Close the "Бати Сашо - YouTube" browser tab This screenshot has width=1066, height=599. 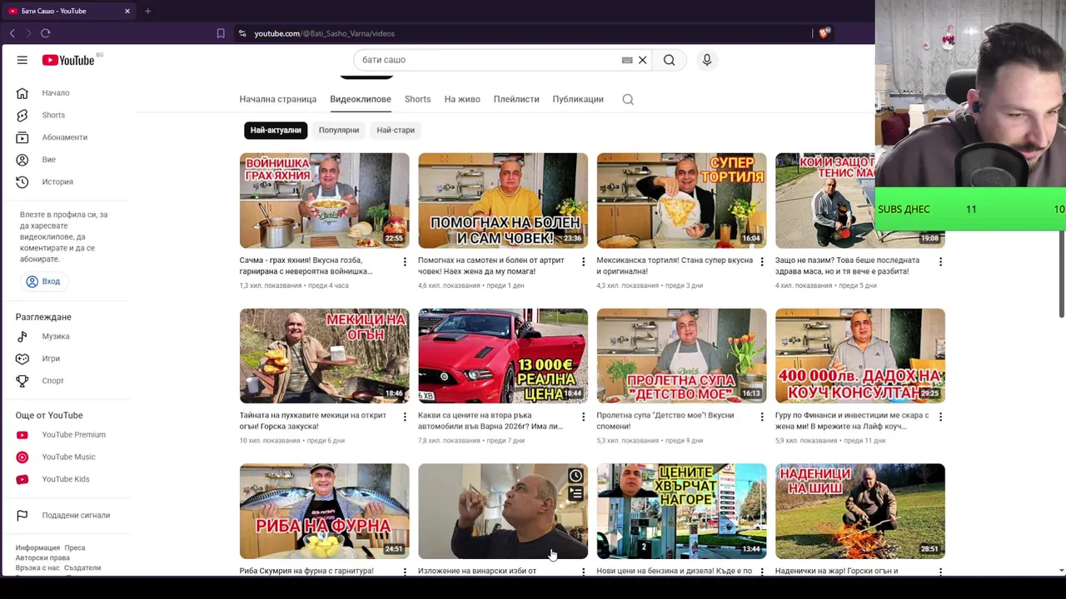point(127,11)
